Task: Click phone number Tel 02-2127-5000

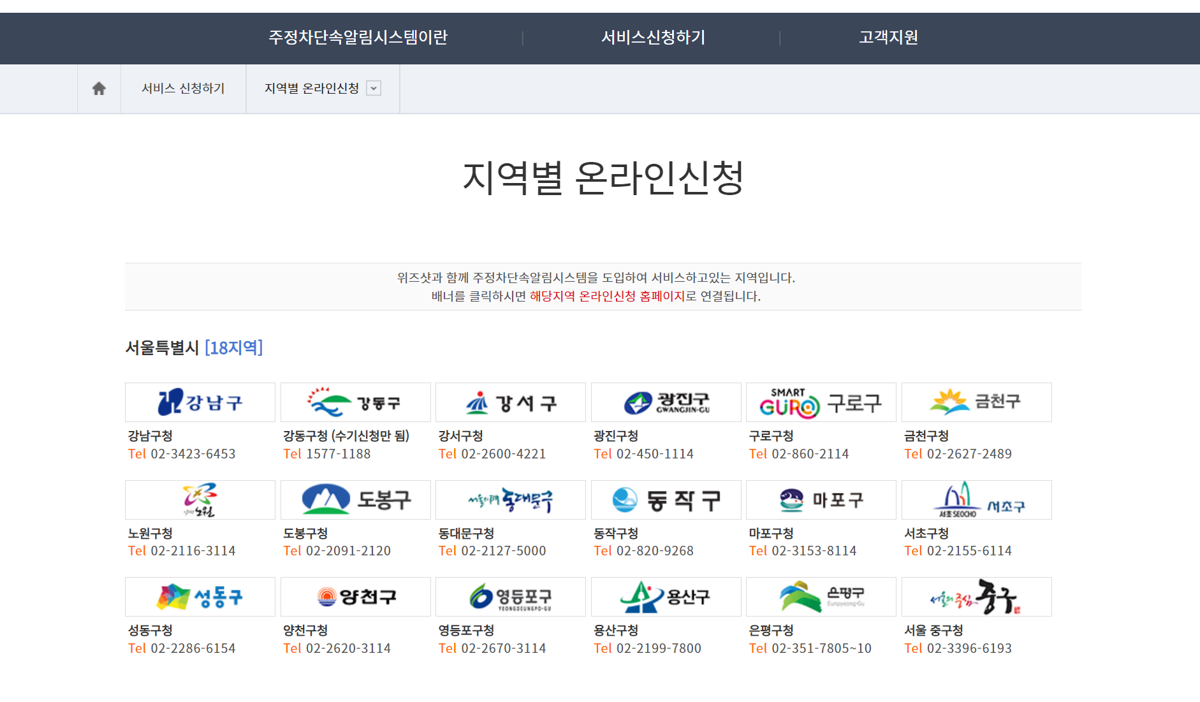Action: point(492,551)
